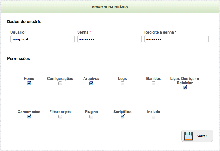Click the Arquivos permission label
Screen dimensions: 220x151
pyautogui.click(x=91, y=79)
